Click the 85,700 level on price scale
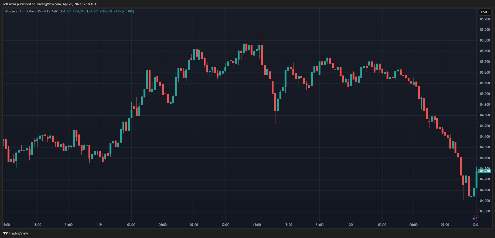The width and height of the screenshot is (495, 238). pos(485,19)
